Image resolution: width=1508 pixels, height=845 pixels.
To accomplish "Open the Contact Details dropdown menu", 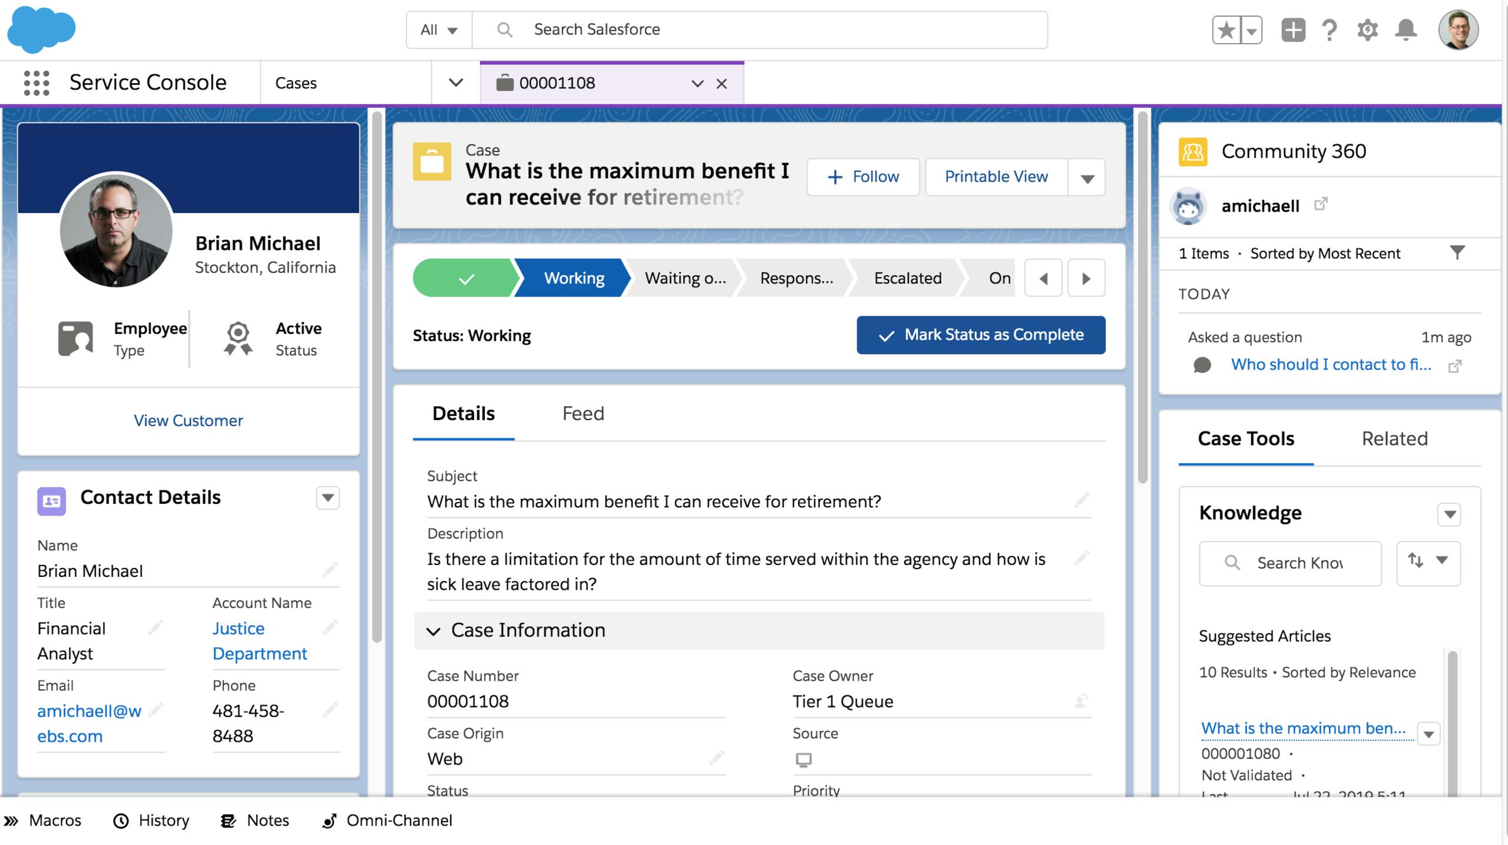I will click(328, 498).
